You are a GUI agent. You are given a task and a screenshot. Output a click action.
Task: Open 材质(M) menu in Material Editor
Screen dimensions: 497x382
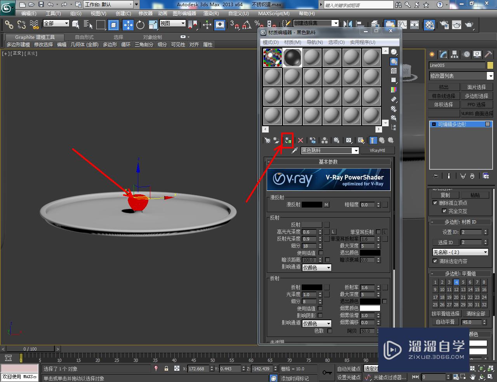click(292, 42)
